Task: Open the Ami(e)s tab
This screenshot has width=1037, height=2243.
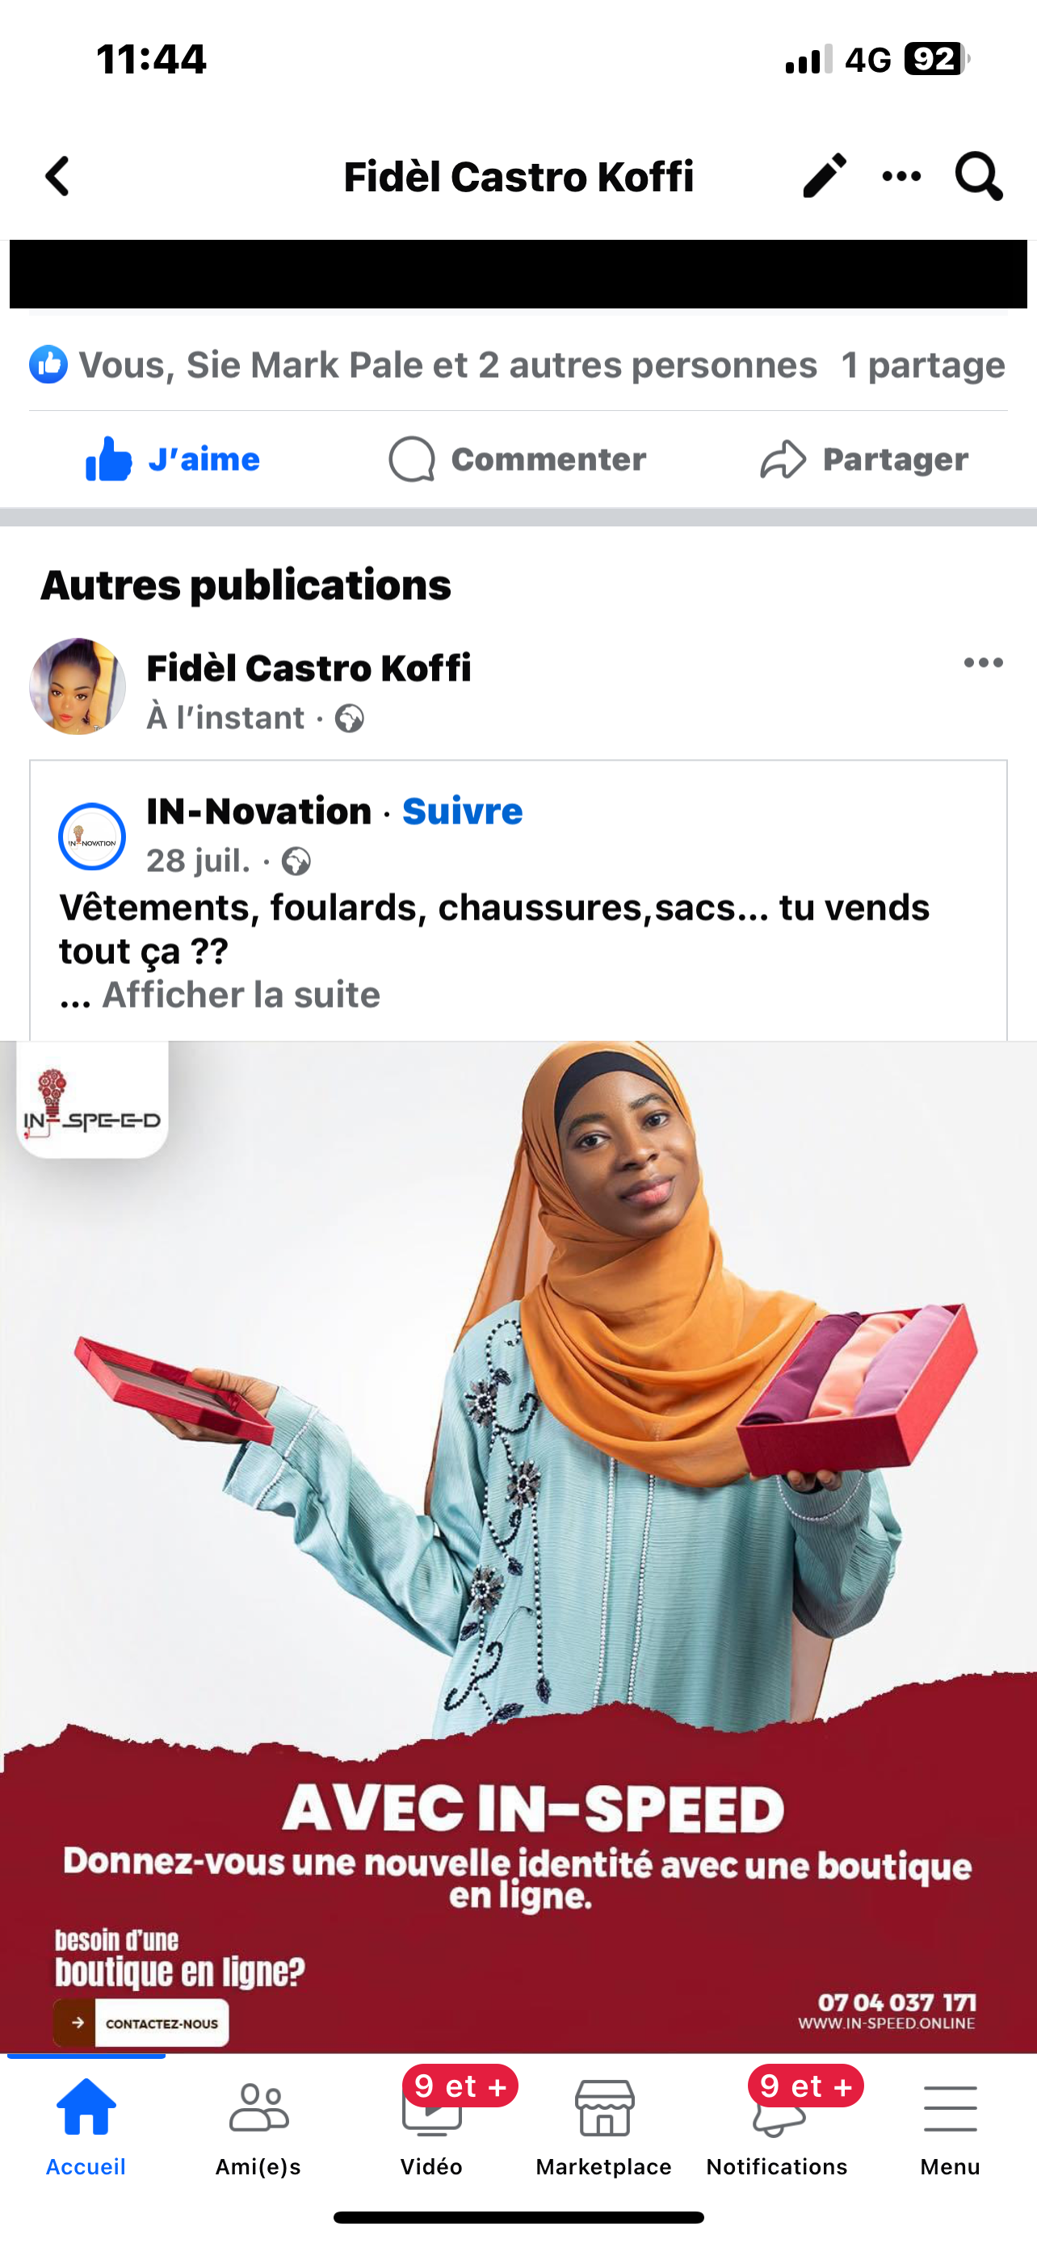Action: click(258, 2126)
